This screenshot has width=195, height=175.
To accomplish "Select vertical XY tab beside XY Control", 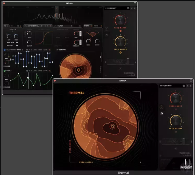I will pos(100,57).
